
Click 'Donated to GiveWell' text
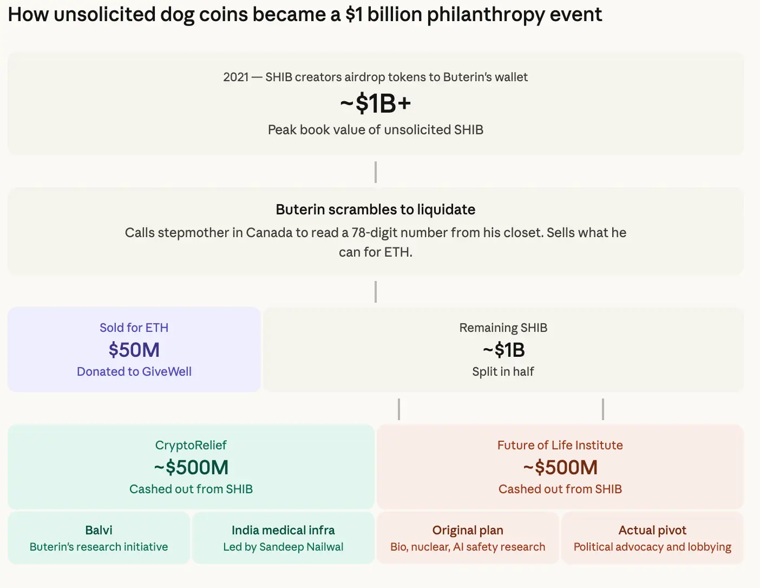click(134, 371)
